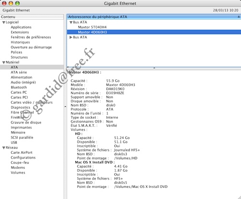This screenshot has width=241, height=199.
Task: Select Gravure de disque item
Action: tap(26, 123)
